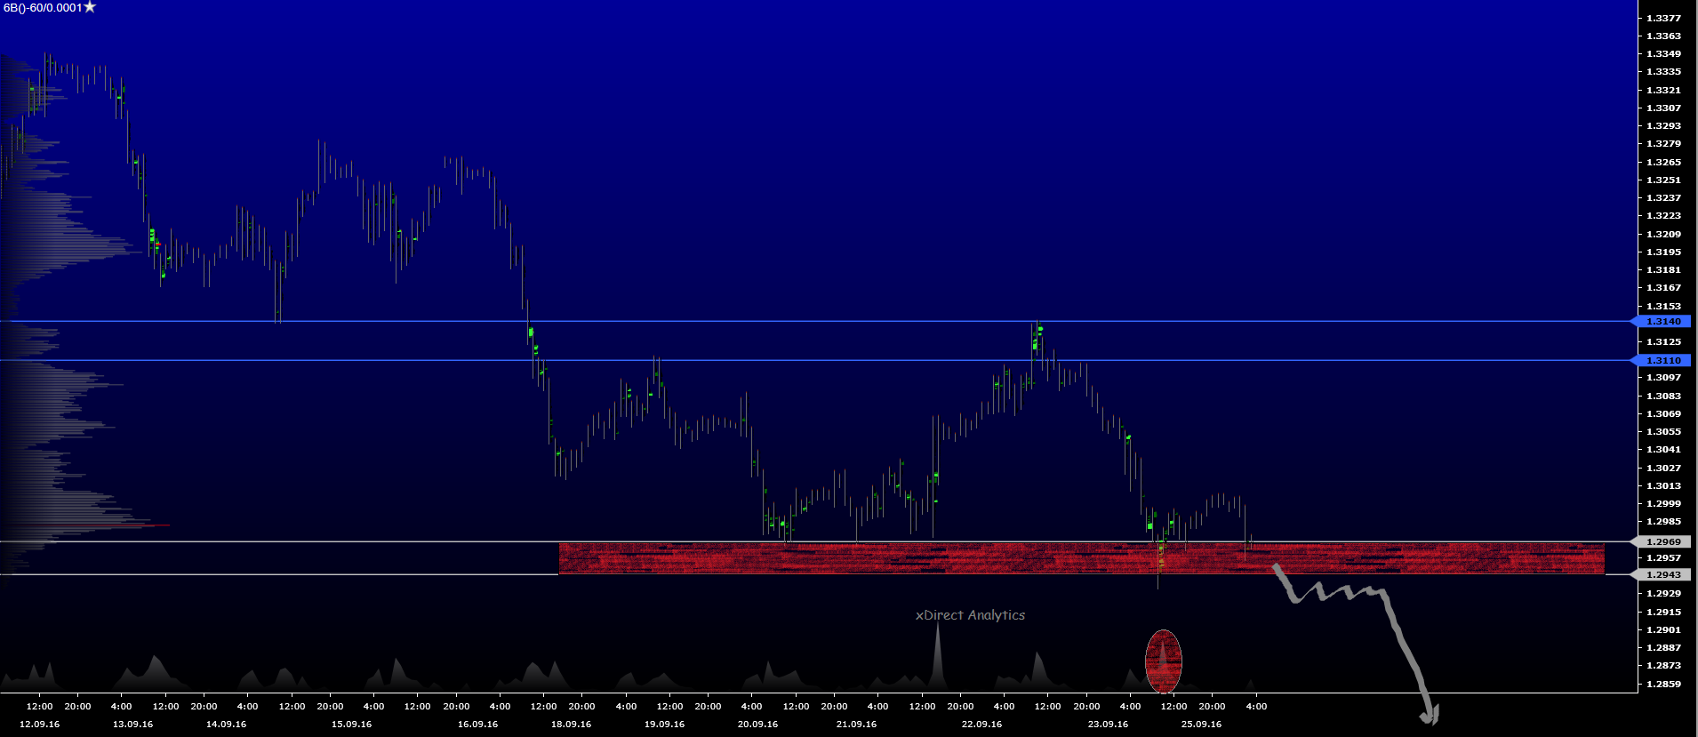Select the gray 1.2943 price axis marker
The height and width of the screenshot is (737, 1698).
[x=1662, y=574]
